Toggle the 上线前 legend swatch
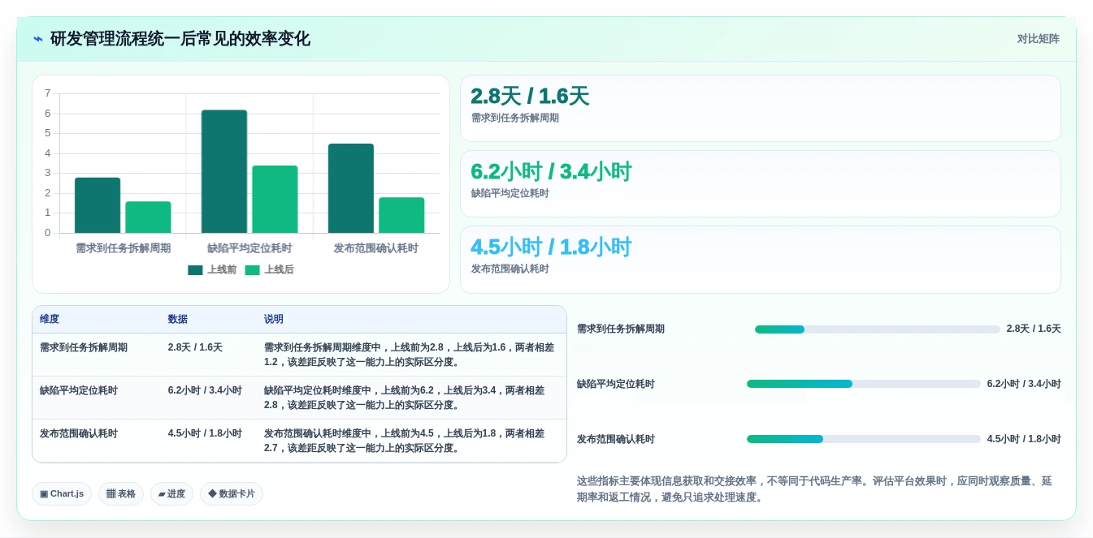The height and width of the screenshot is (538, 1093). click(x=195, y=270)
